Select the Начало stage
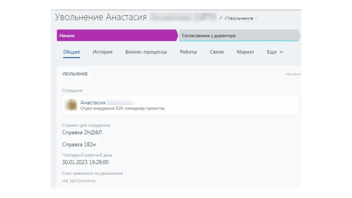 tap(117, 35)
